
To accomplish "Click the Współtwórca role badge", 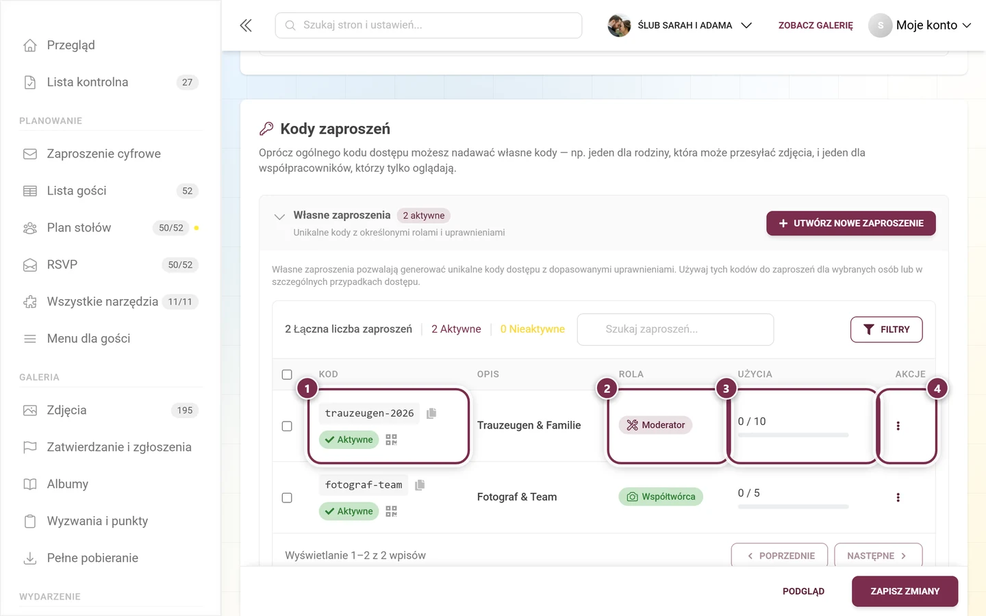I will tap(661, 497).
